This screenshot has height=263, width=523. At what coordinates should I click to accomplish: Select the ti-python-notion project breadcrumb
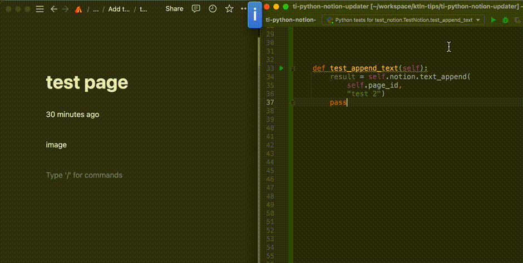tap(290, 20)
